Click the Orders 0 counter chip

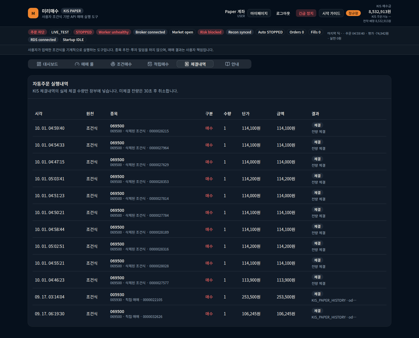click(297, 32)
